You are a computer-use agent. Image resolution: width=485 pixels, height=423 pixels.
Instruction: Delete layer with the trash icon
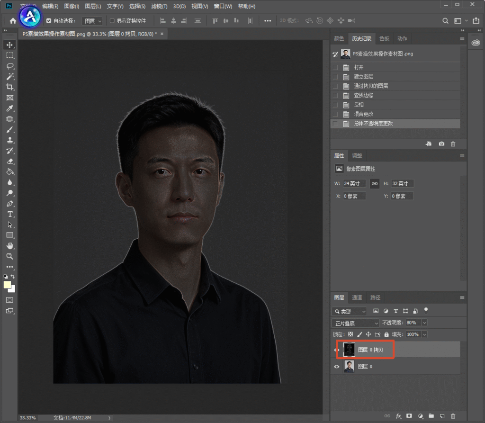click(453, 416)
